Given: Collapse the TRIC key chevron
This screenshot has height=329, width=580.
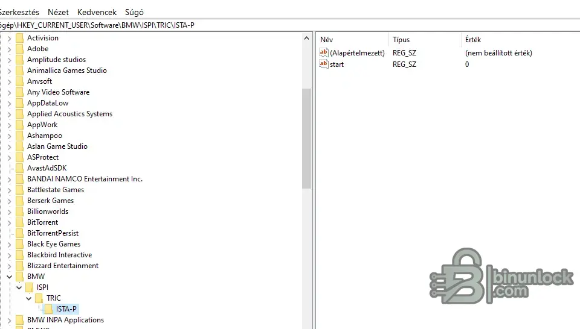Looking at the screenshot, I should [x=29, y=298].
